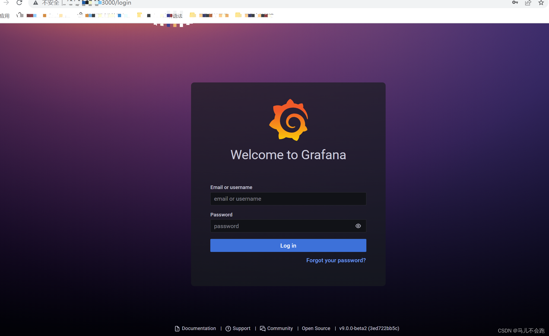Screen dimensions: 549x336
Task: Click the browser forward arrow
Action: pos(6,3)
